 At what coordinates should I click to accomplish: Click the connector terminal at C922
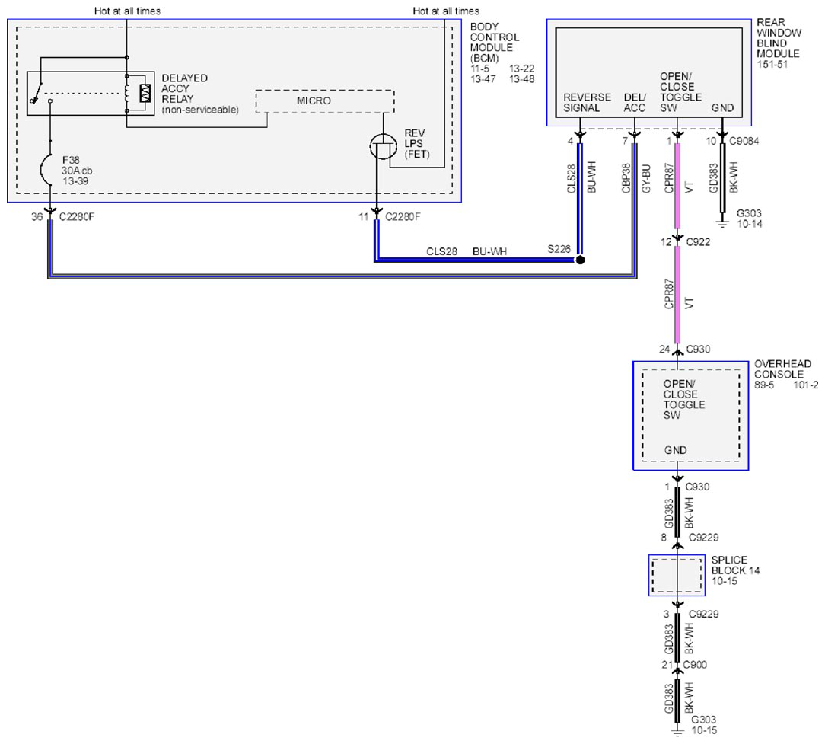pyautogui.click(x=677, y=239)
